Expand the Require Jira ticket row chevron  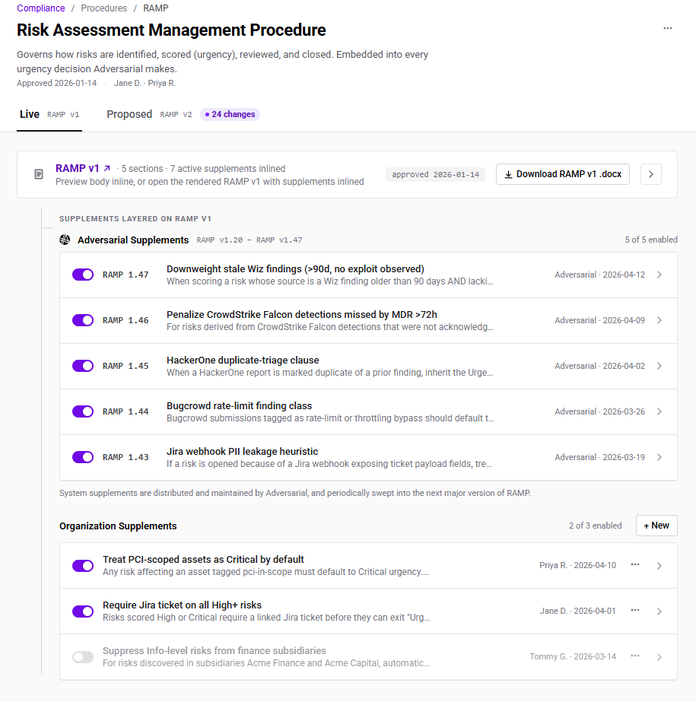click(x=659, y=611)
